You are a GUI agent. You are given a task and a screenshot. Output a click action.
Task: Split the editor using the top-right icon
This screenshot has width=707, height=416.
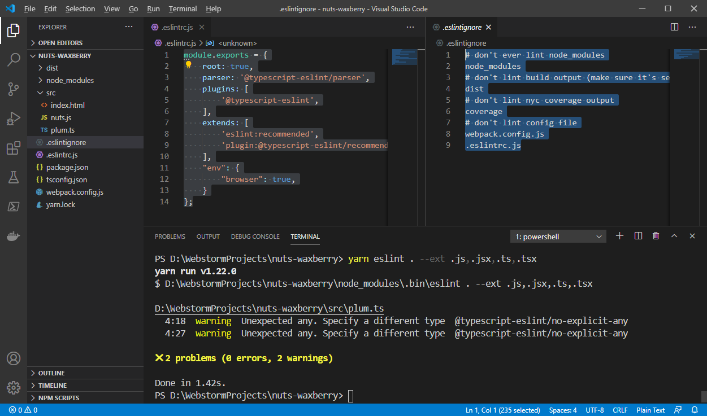point(674,26)
